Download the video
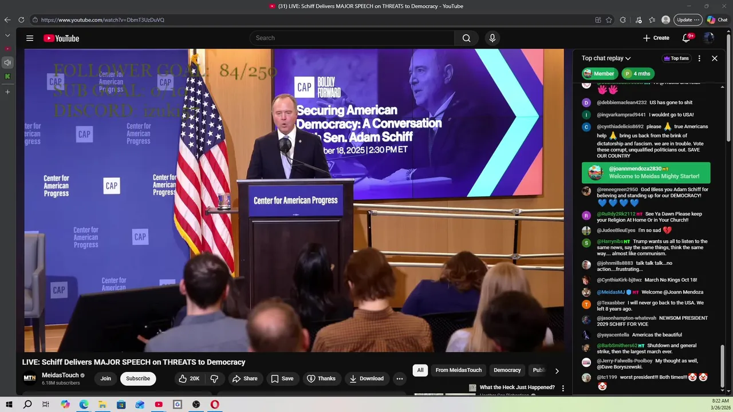The height and width of the screenshot is (412, 733). tap(366, 378)
